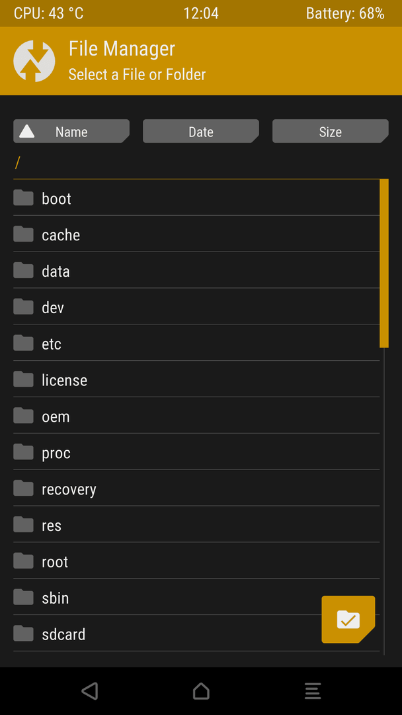Sort file list by Size

pyautogui.click(x=330, y=132)
